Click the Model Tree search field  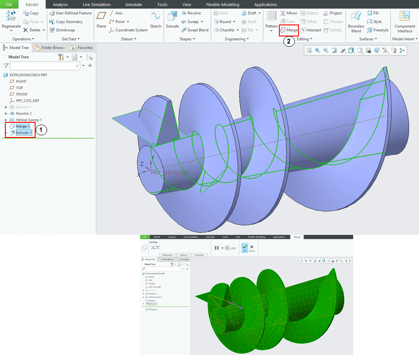click(42, 66)
